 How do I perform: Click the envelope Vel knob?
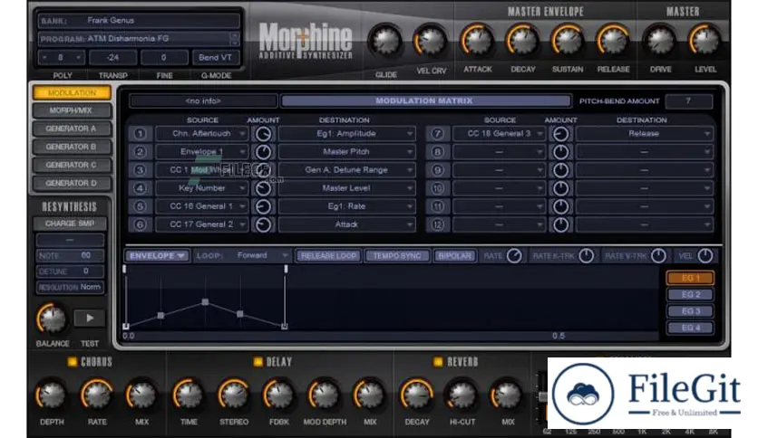pos(705,256)
